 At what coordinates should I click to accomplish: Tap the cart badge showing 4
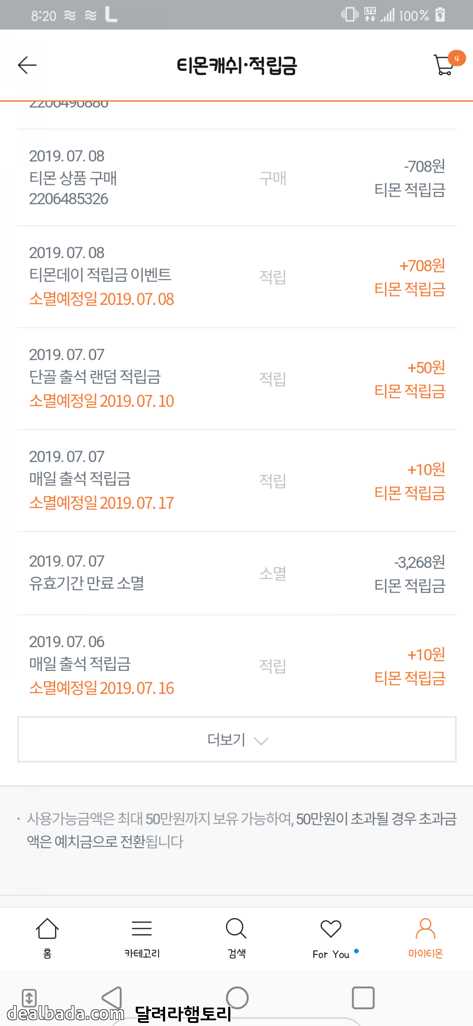456,58
